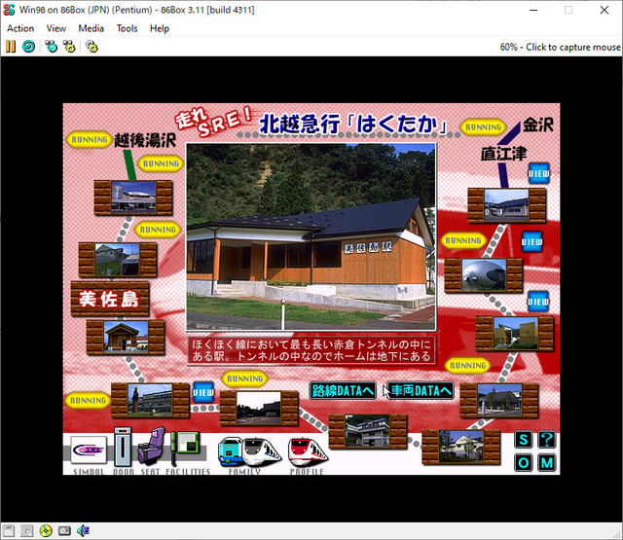This screenshot has width=623, height=540.
Task: Select the green-roof house station thumbnail
Action: (118, 260)
